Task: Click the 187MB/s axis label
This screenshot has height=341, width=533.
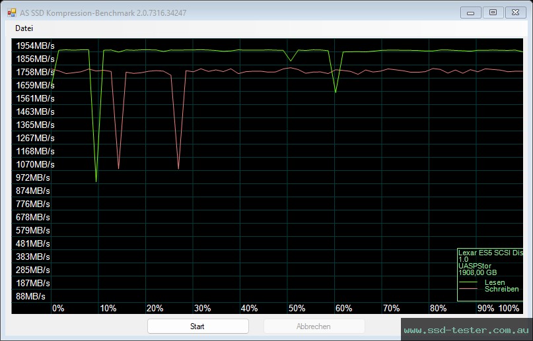Action: (32, 284)
